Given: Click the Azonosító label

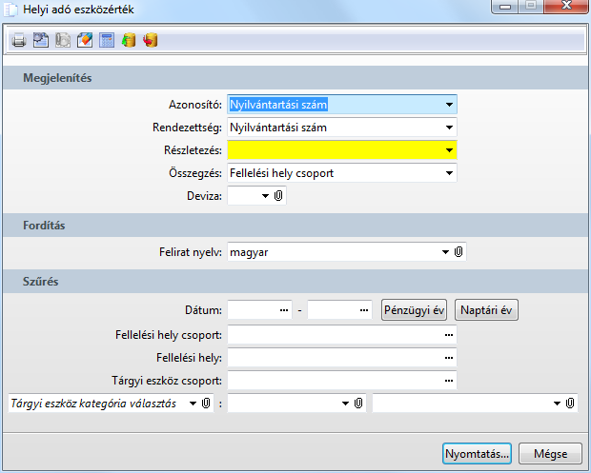Looking at the screenshot, I should [195, 105].
